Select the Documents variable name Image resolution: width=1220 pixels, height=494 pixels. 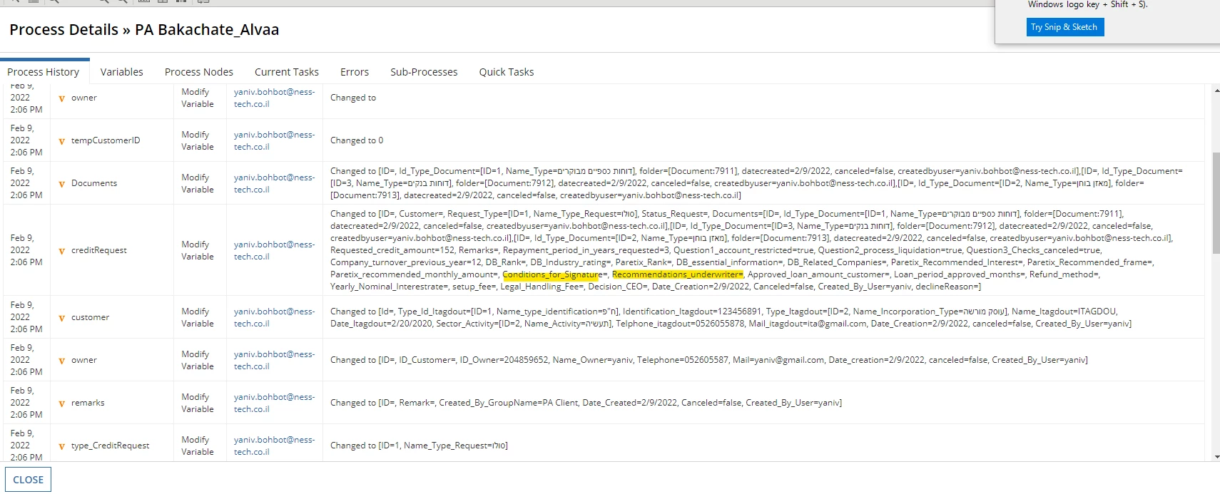(94, 183)
